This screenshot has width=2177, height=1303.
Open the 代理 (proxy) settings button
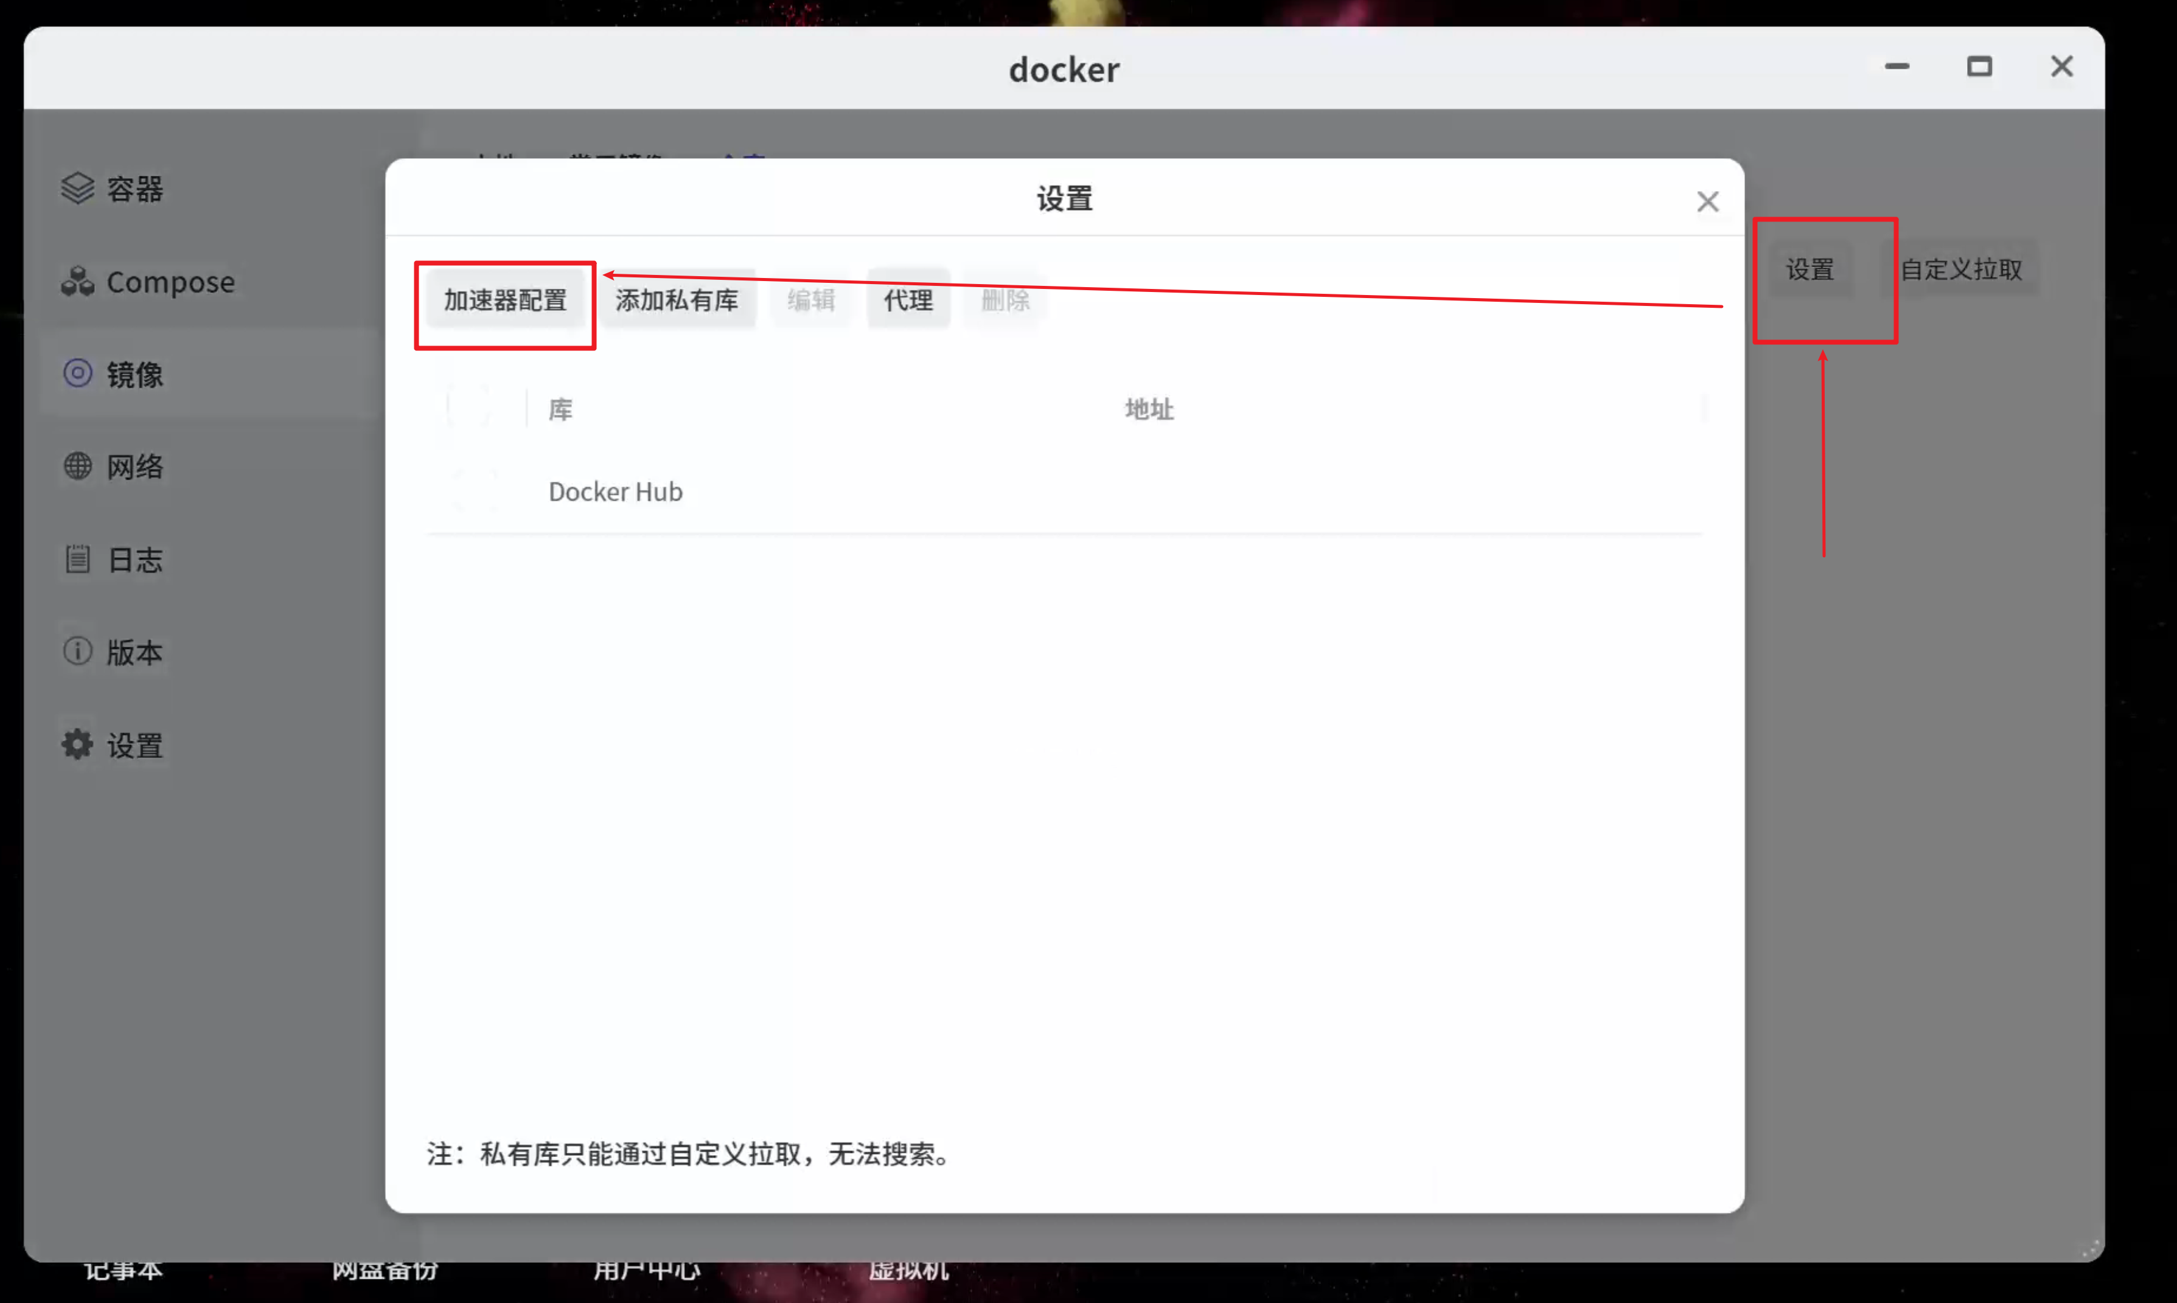click(908, 301)
